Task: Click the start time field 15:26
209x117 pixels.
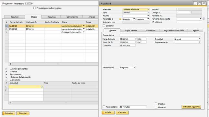Action: 141,39
